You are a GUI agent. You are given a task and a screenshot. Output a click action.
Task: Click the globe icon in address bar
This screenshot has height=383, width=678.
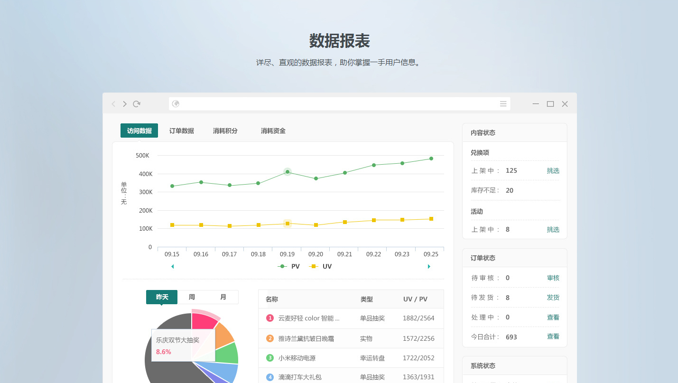click(x=176, y=104)
